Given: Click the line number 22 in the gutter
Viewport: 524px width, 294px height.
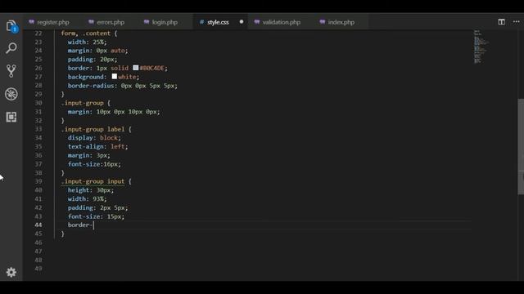Looking at the screenshot, I should [x=38, y=33].
